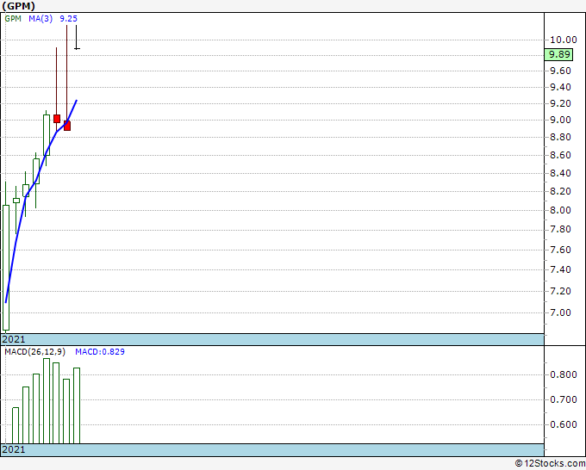Image resolution: width=586 pixels, height=470 pixels.
Task: Click the 10.00 price axis label
Action: [564, 40]
